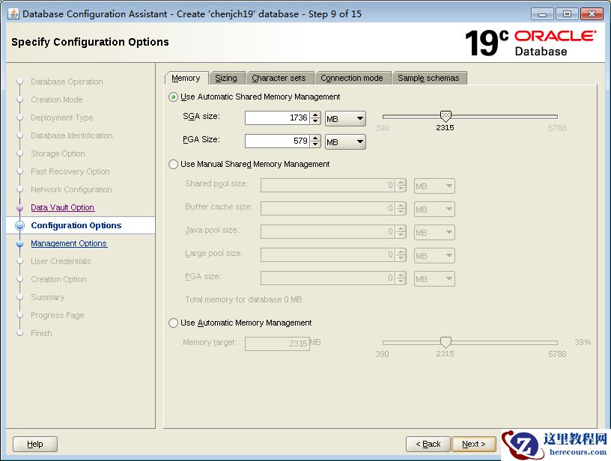Click the Java icon in the title bar

13,13
